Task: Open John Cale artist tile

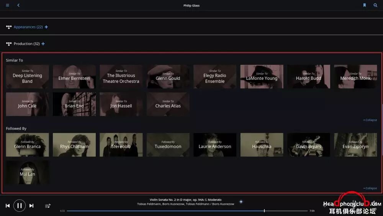Action: click(x=27, y=104)
